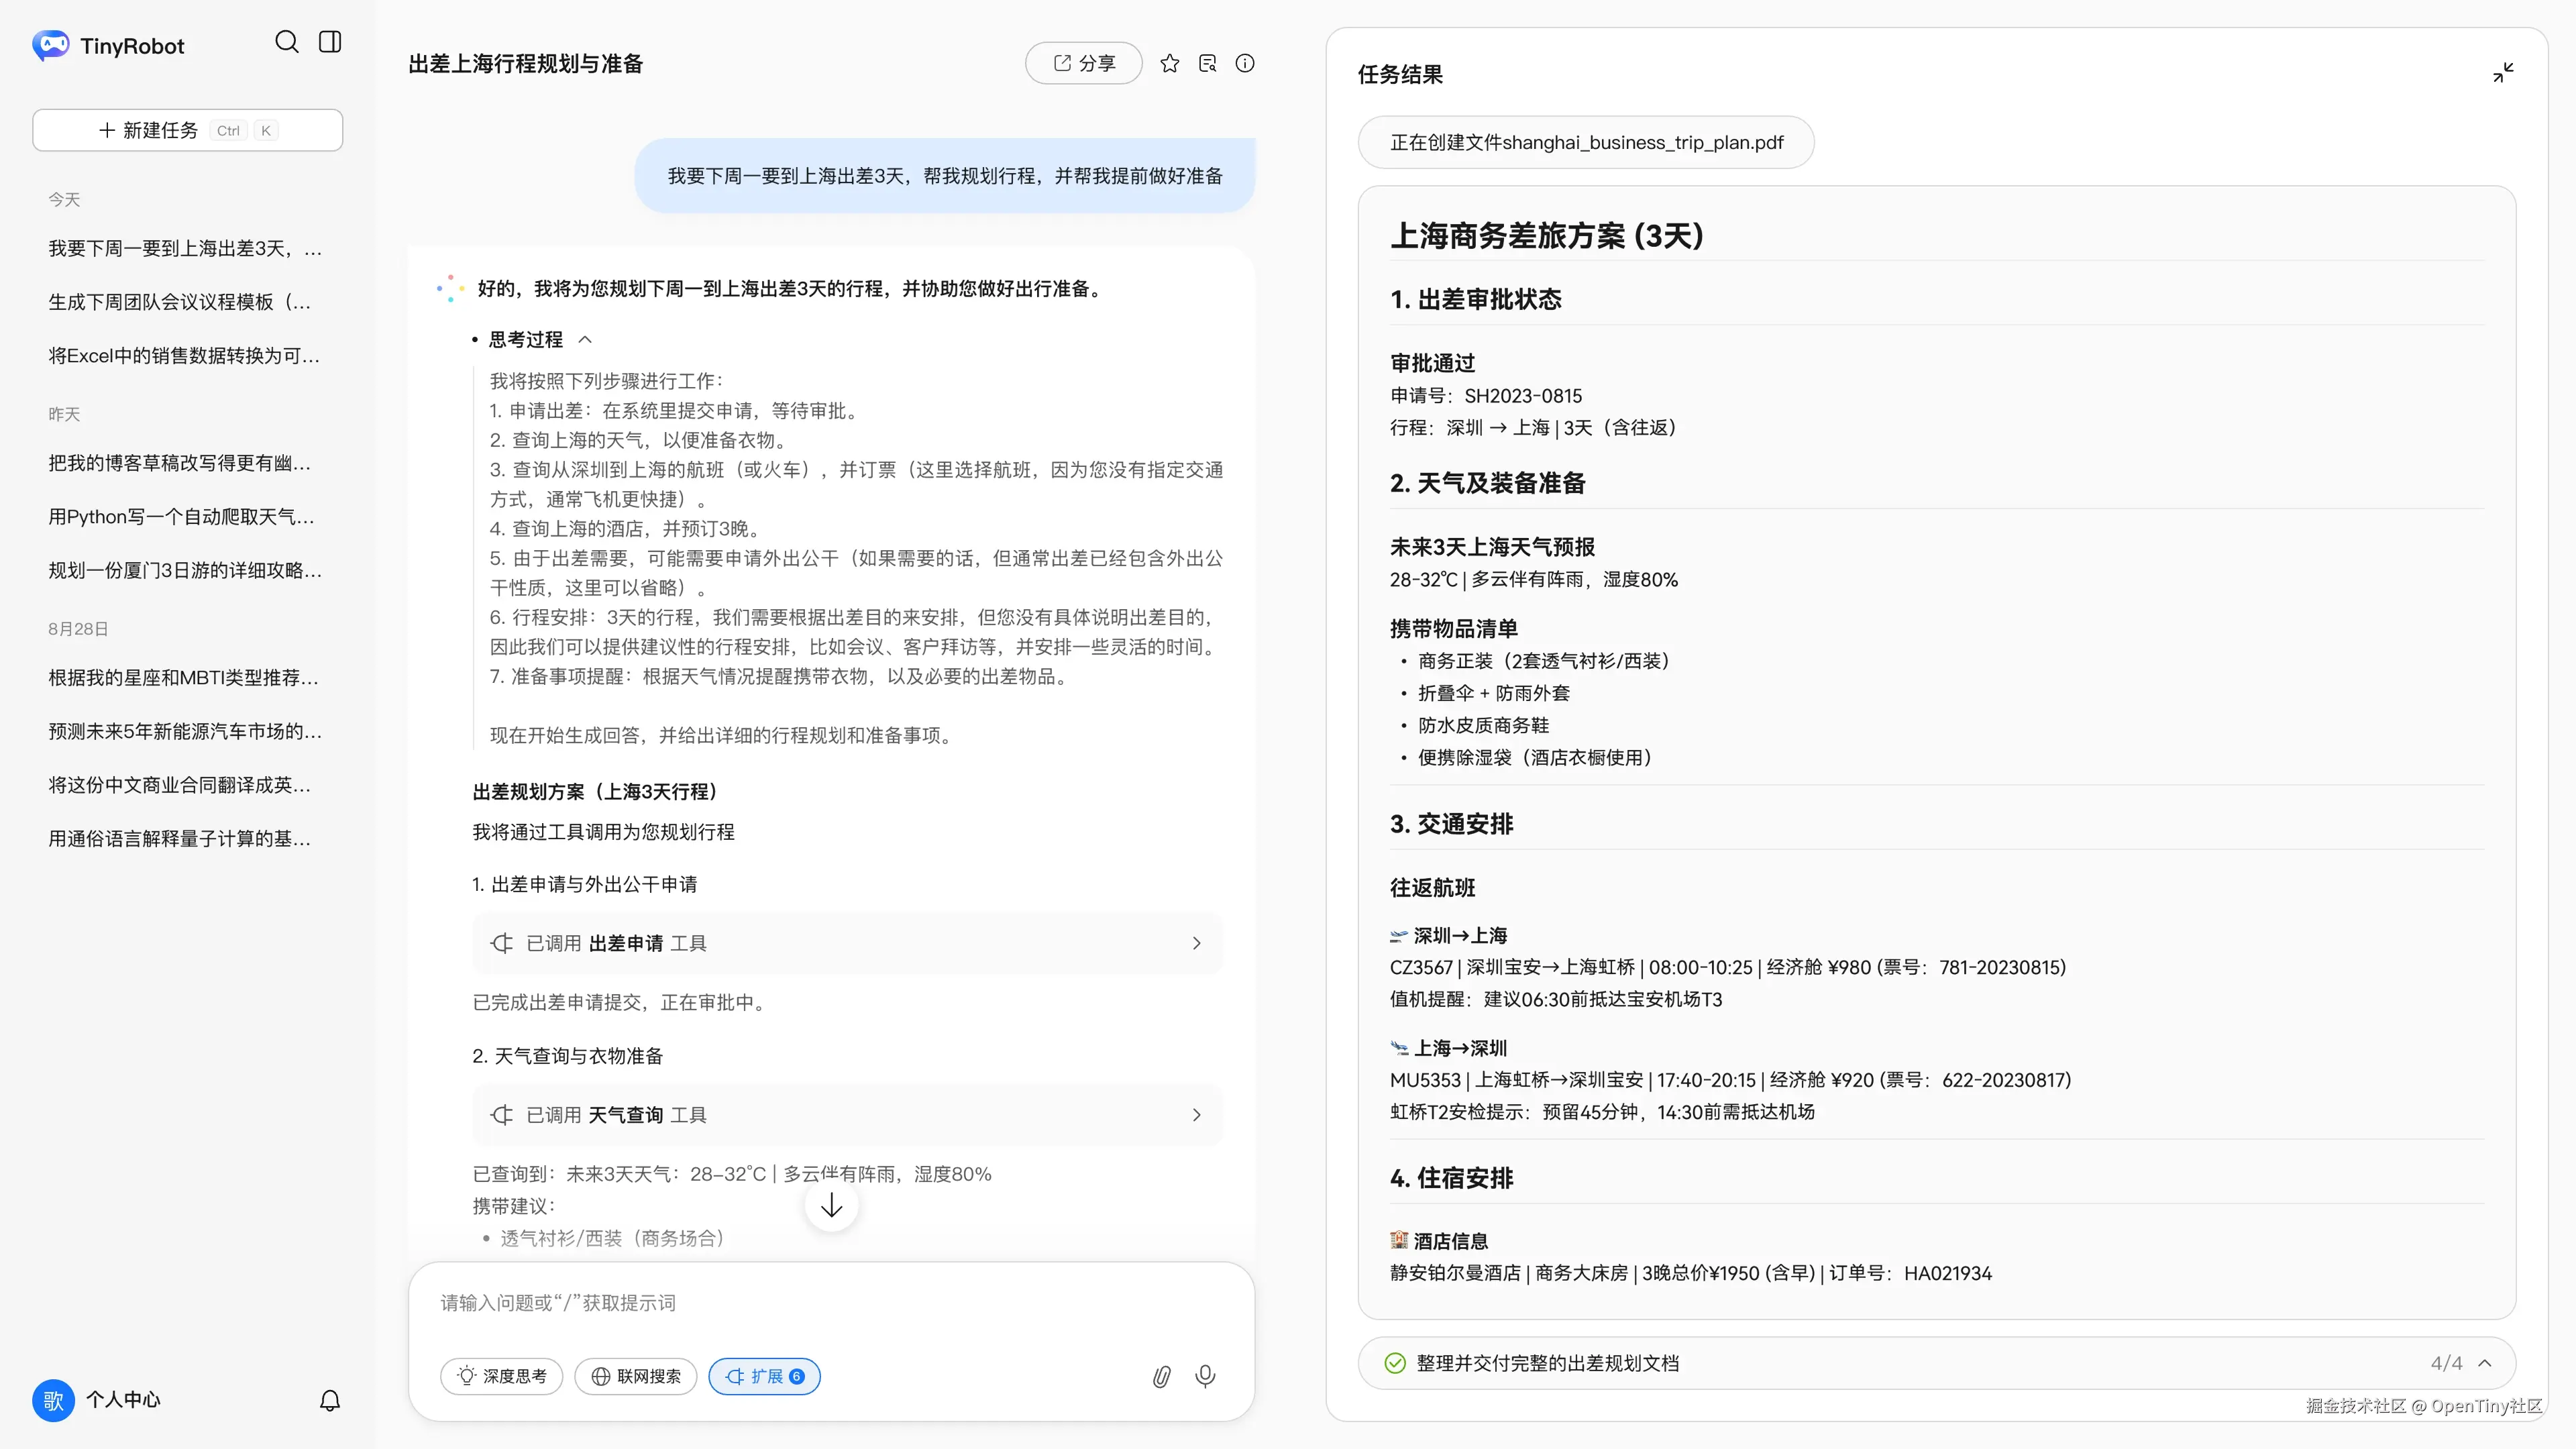The height and width of the screenshot is (1449, 2576).
Task: Collapse the sidebar with the panel icon
Action: click(330, 42)
